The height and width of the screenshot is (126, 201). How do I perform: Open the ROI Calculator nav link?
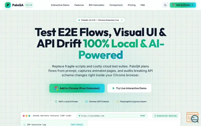point(96,5)
